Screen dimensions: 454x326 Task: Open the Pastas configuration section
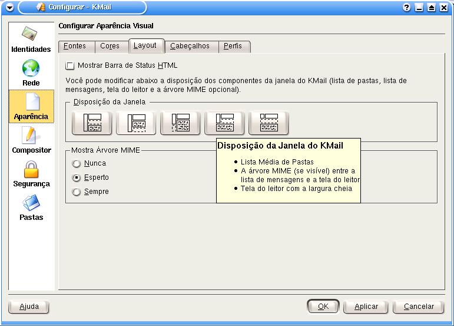pyautogui.click(x=31, y=207)
